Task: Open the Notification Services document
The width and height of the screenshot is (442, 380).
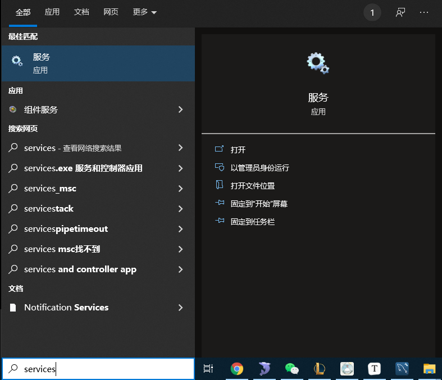Action: pos(98,308)
